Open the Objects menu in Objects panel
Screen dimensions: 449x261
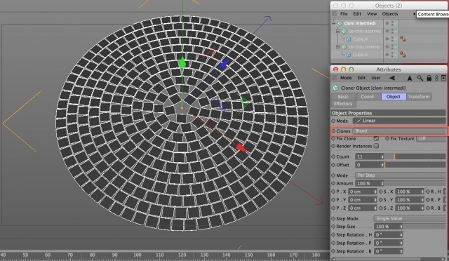[390, 14]
